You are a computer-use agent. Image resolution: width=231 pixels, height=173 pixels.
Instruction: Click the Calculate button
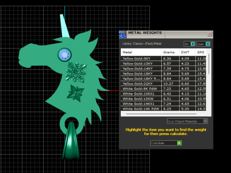166,143
